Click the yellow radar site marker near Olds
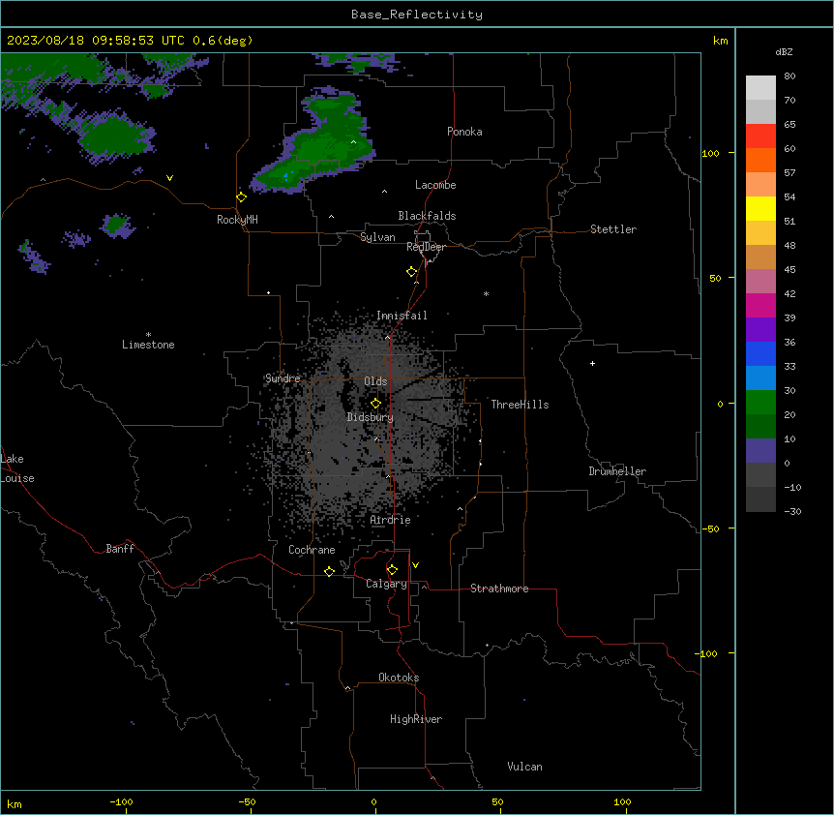Image resolution: width=834 pixels, height=815 pixels. (x=375, y=404)
